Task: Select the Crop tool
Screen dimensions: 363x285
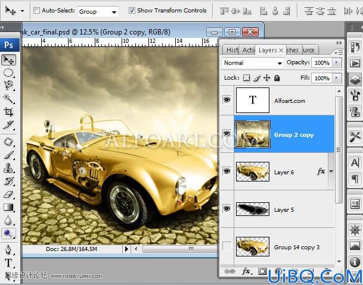Action: [x=9, y=112]
